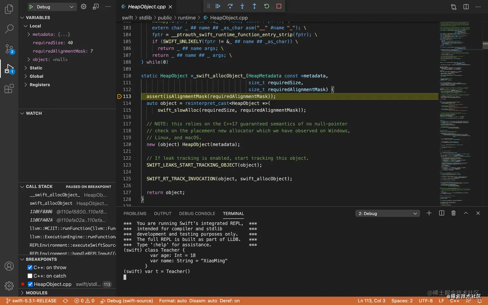Switch to the Debug Console tab
Image resolution: width=488 pixels, height=305 pixels.
pyautogui.click(x=197, y=214)
